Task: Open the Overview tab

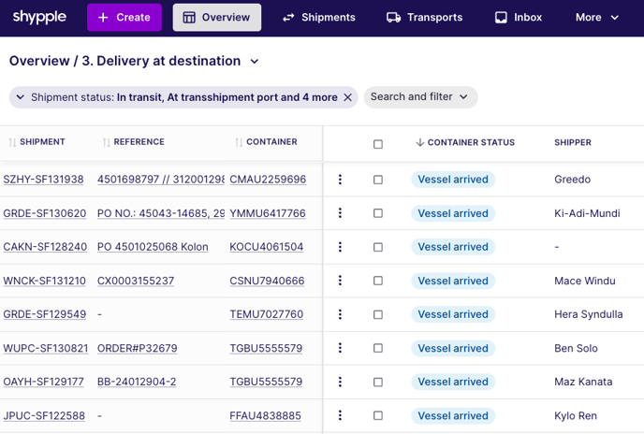Action: (x=217, y=17)
